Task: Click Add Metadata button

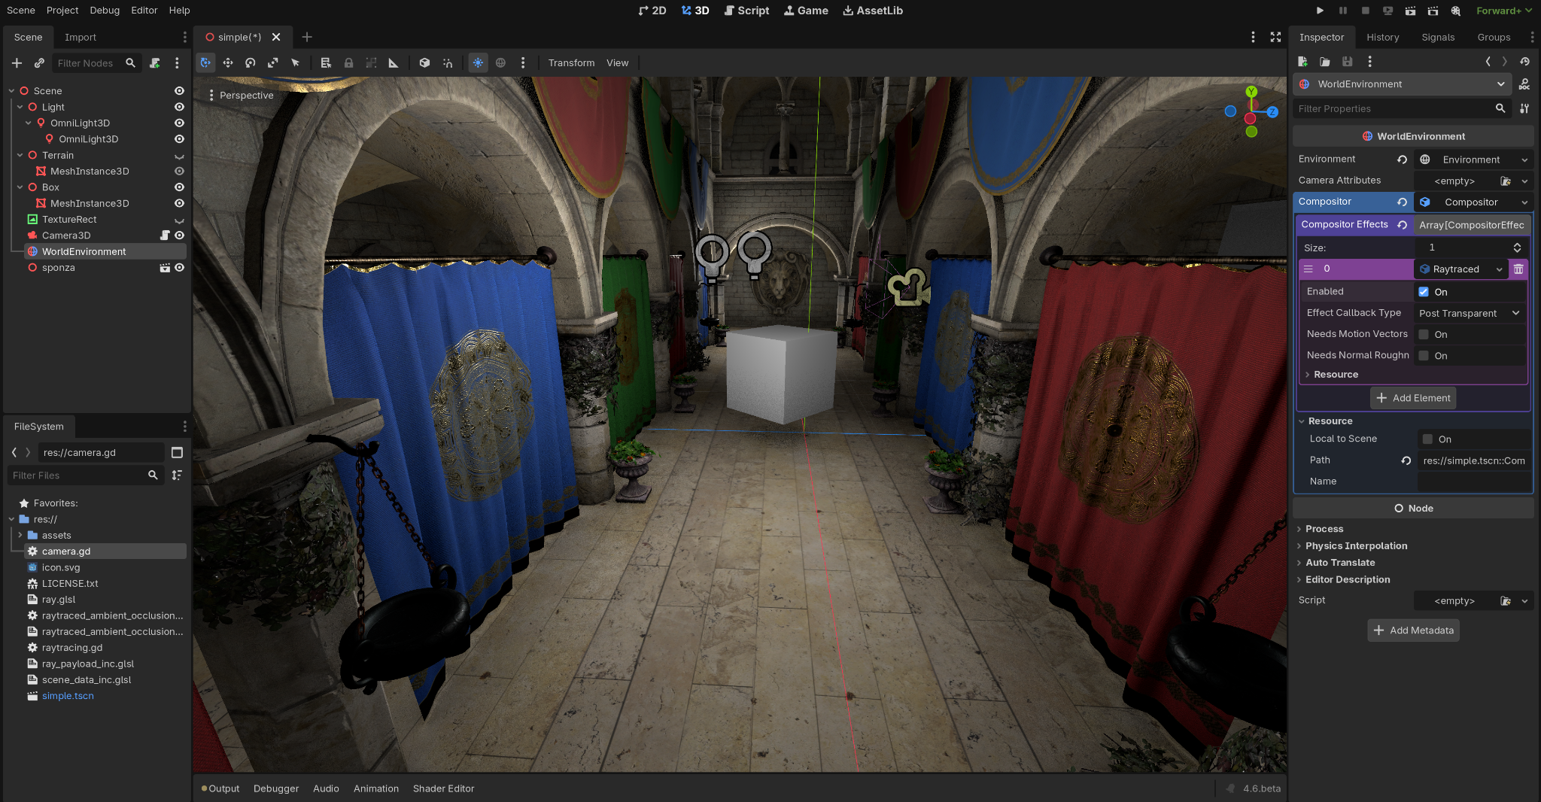Action: [1413, 630]
